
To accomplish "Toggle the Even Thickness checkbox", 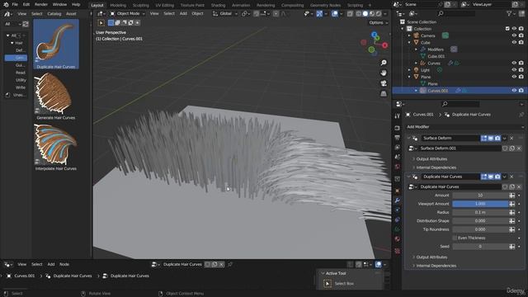I will pos(455,238).
